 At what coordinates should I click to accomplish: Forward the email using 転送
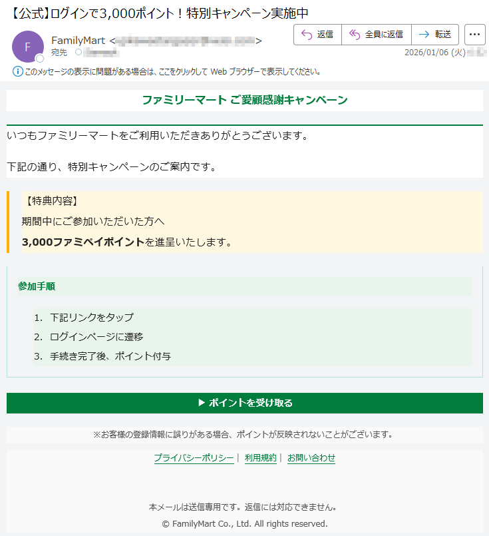pyautogui.click(x=435, y=35)
